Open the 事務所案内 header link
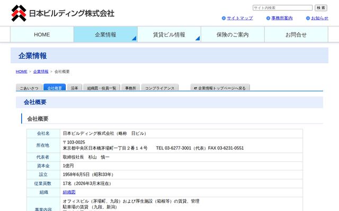Screen dimensions: 339x211 pyautogui.click(x=282, y=18)
